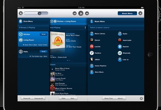Open settings via the gear icon
This screenshot has width=161, height=110.
coord(141,98)
